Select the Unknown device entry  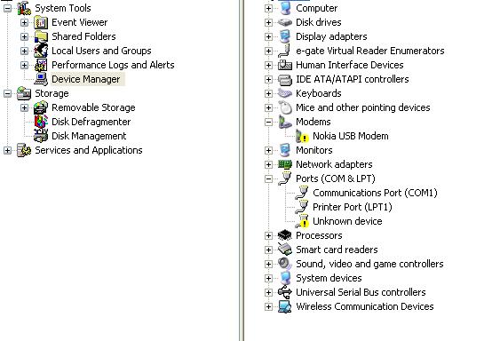pyautogui.click(x=347, y=221)
